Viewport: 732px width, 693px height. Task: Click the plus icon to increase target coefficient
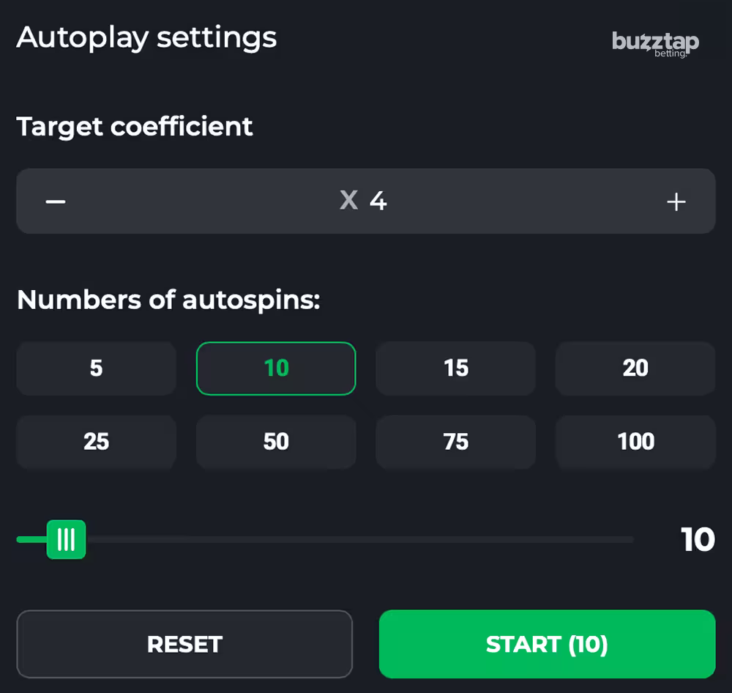(676, 201)
